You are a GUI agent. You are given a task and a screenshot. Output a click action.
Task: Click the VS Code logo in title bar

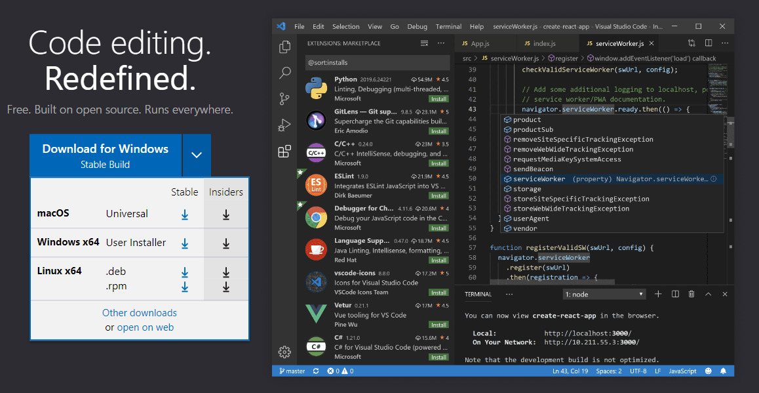coord(281,27)
